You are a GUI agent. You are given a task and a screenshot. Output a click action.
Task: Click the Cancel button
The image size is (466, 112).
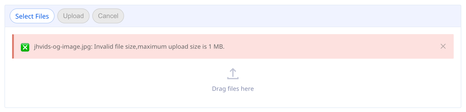pyautogui.click(x=108, y=16)
